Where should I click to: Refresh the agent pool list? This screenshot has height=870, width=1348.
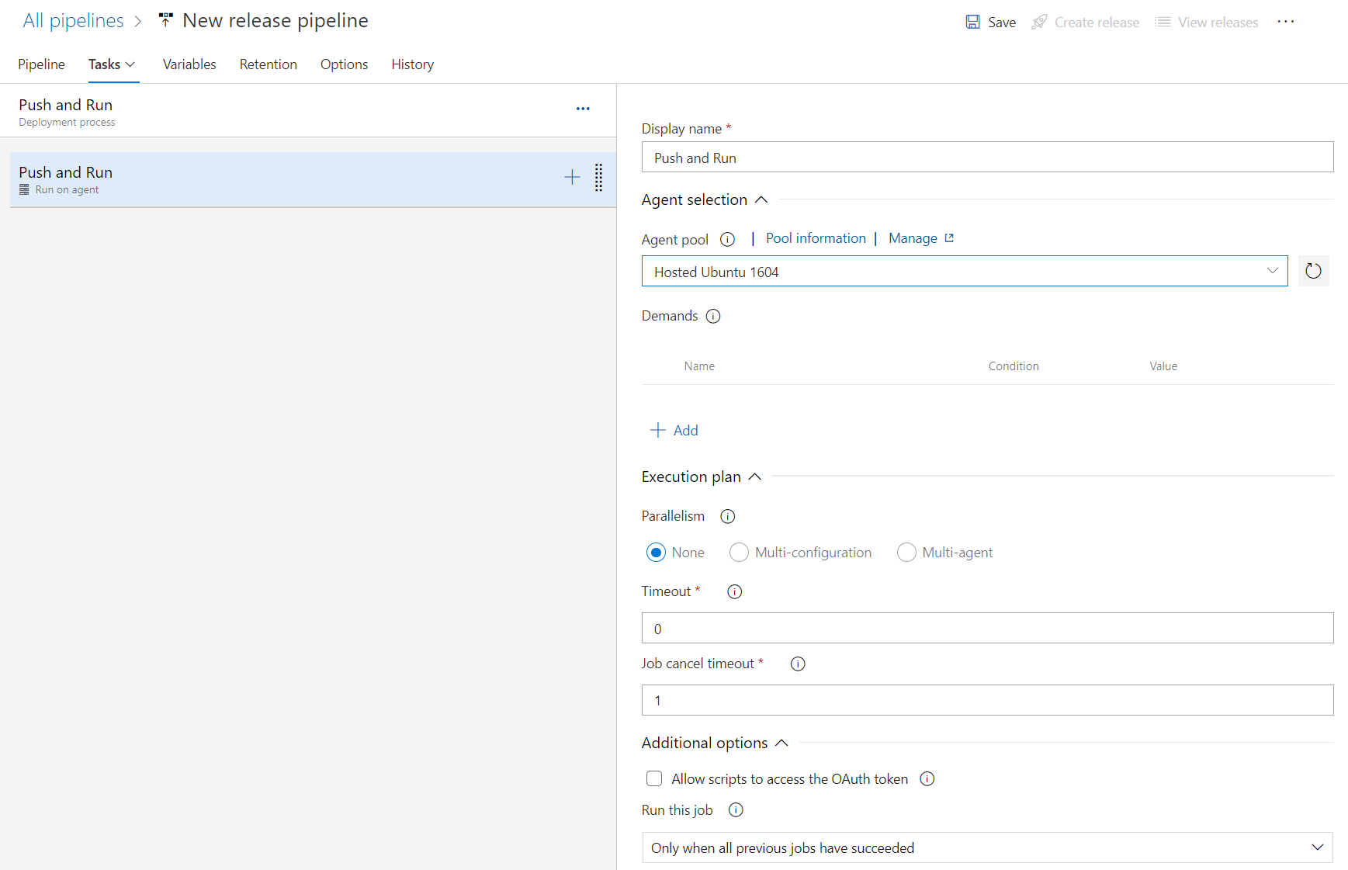click(1313, 271)
